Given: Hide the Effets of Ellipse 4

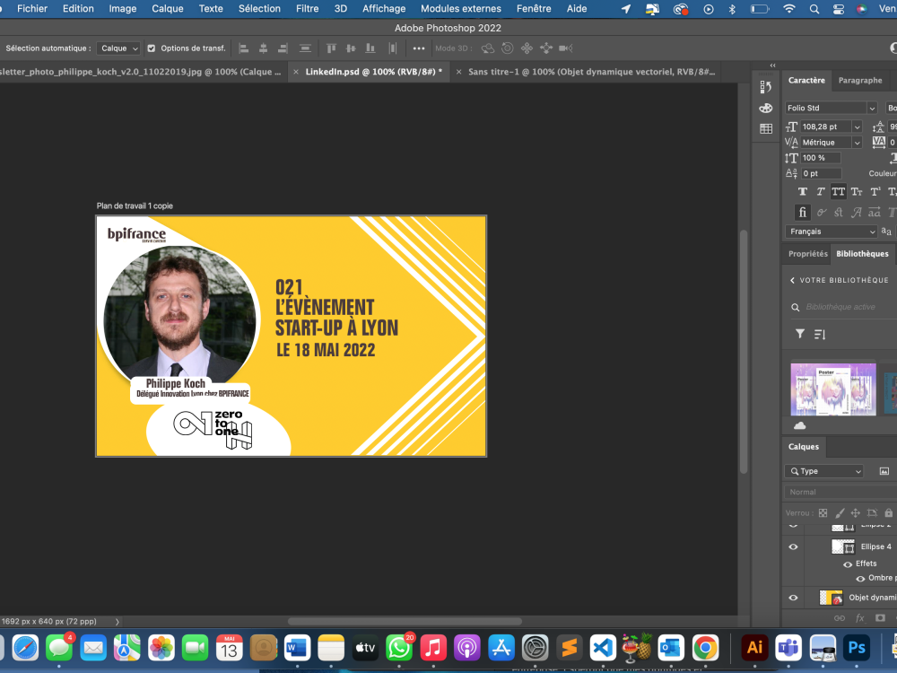Looking at the screenshot, I should (848, 564).
